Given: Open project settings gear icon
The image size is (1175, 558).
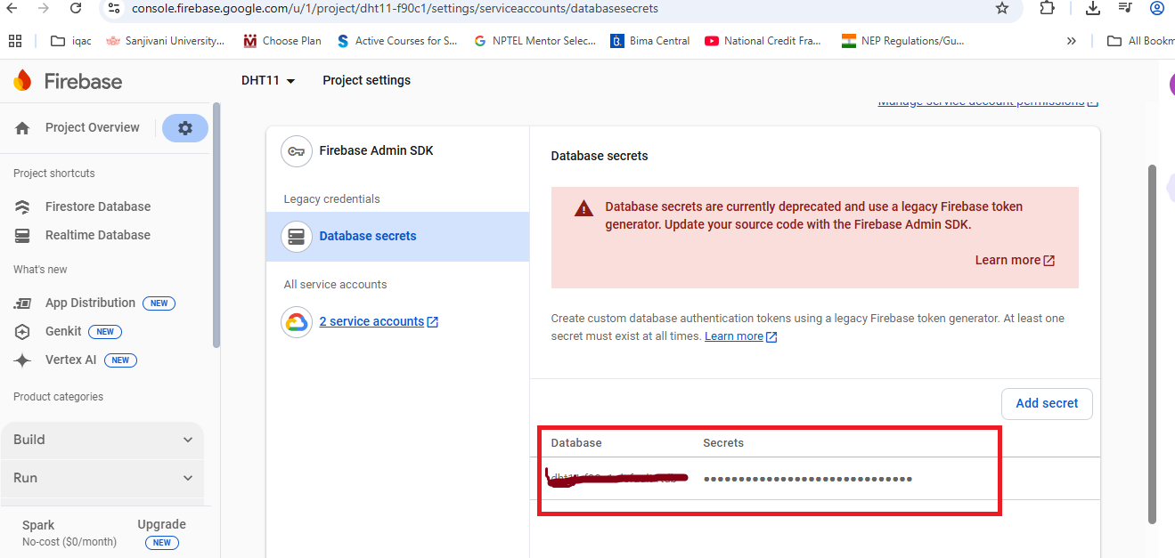Looking at the screenshot, I should [x=185, y=128].
